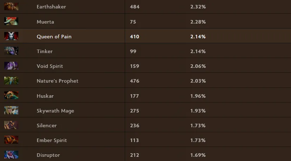Select Huskar's 177 matches cell
291x161 pixels.
[134, 96]
